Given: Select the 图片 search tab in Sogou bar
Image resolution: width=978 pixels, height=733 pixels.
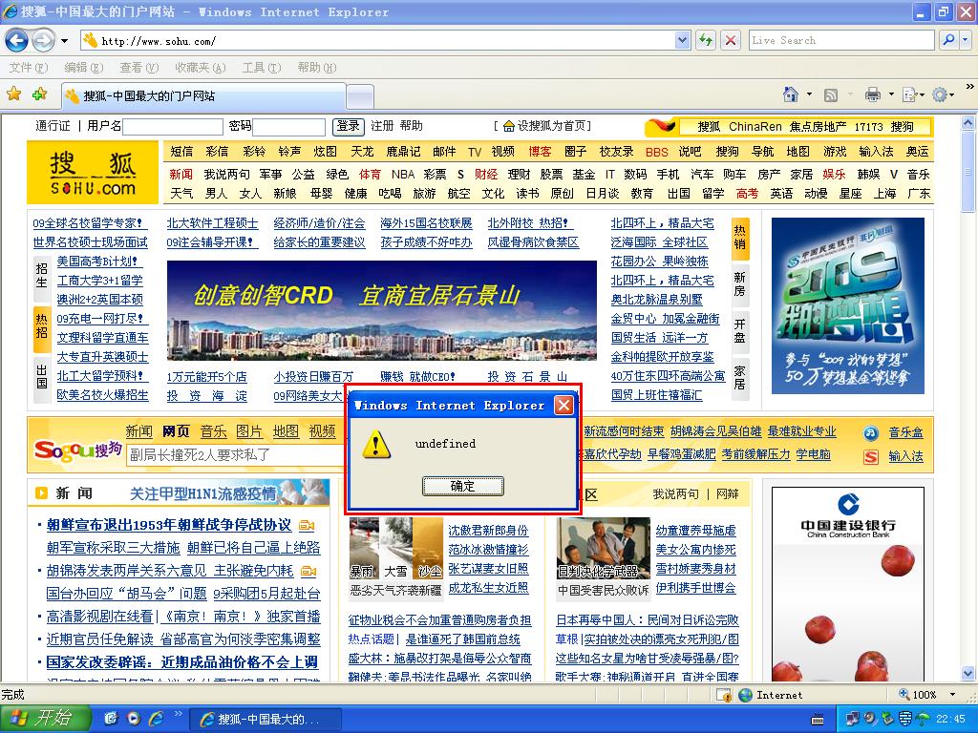Looking at the screenshot, I should click(249, 431).
